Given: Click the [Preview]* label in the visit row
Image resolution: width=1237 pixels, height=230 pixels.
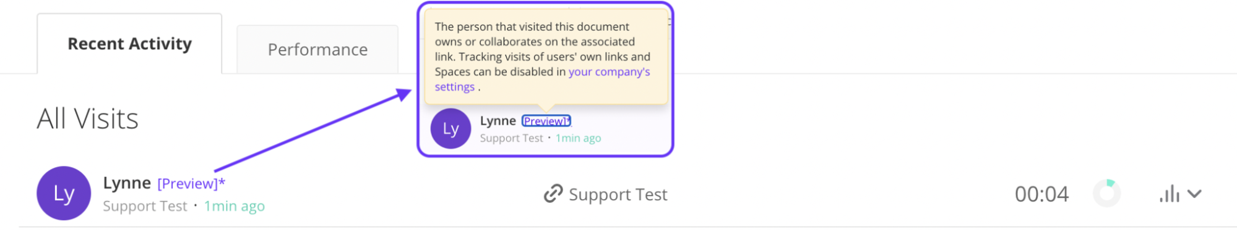Looking at the screenshot, I should 191,184.
